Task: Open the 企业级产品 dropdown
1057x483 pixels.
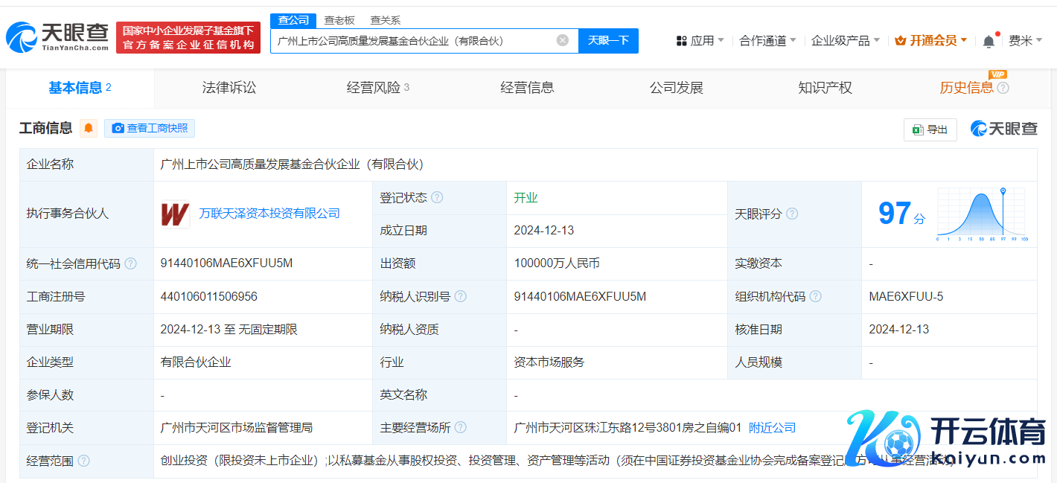Action: [845, 41]
